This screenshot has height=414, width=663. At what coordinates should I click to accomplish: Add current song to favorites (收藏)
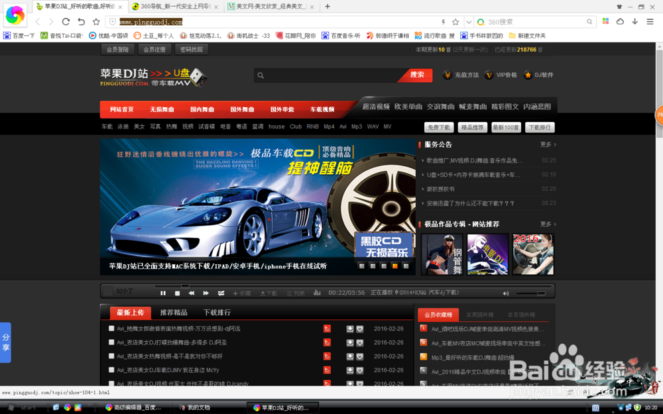pyautogui.click(x=242, y=293)
